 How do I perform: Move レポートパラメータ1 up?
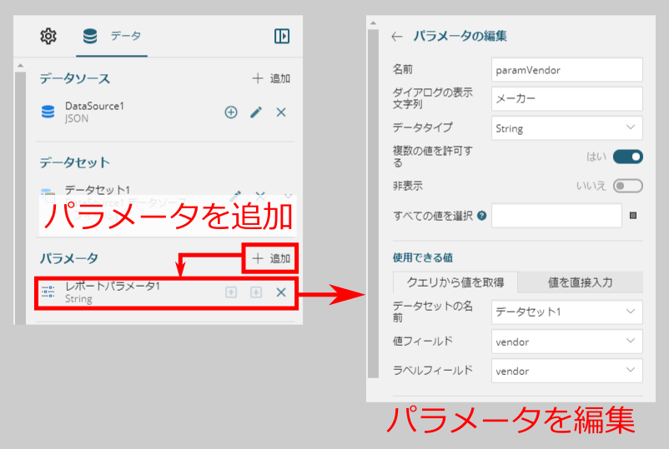coord(231,292)
